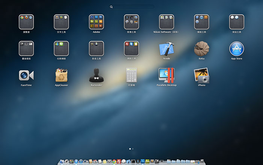Open the Adobe folder
This screenshot has width=263, height=165.
coord(96,22)
